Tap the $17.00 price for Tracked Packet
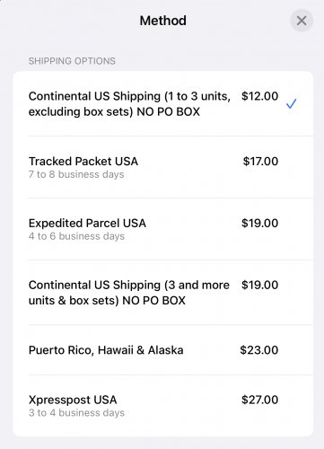This screenshot has height=449, width=324. click(x=260, y=162)
